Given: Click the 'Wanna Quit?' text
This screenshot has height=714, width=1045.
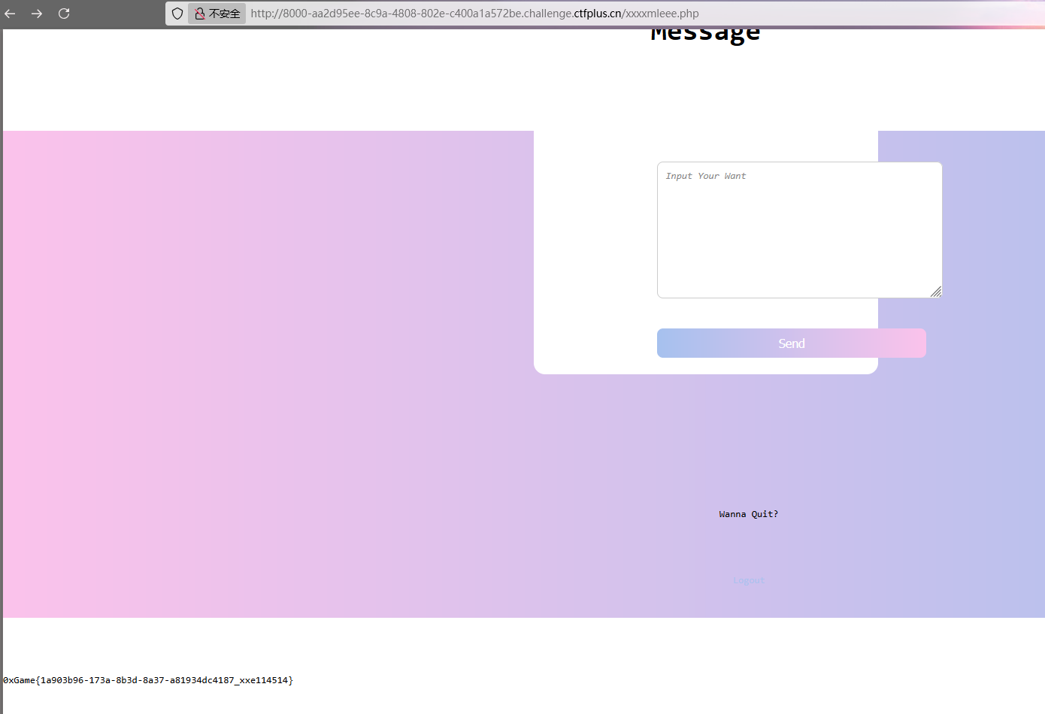Looking at the screenshot, I should pos(748,514).
